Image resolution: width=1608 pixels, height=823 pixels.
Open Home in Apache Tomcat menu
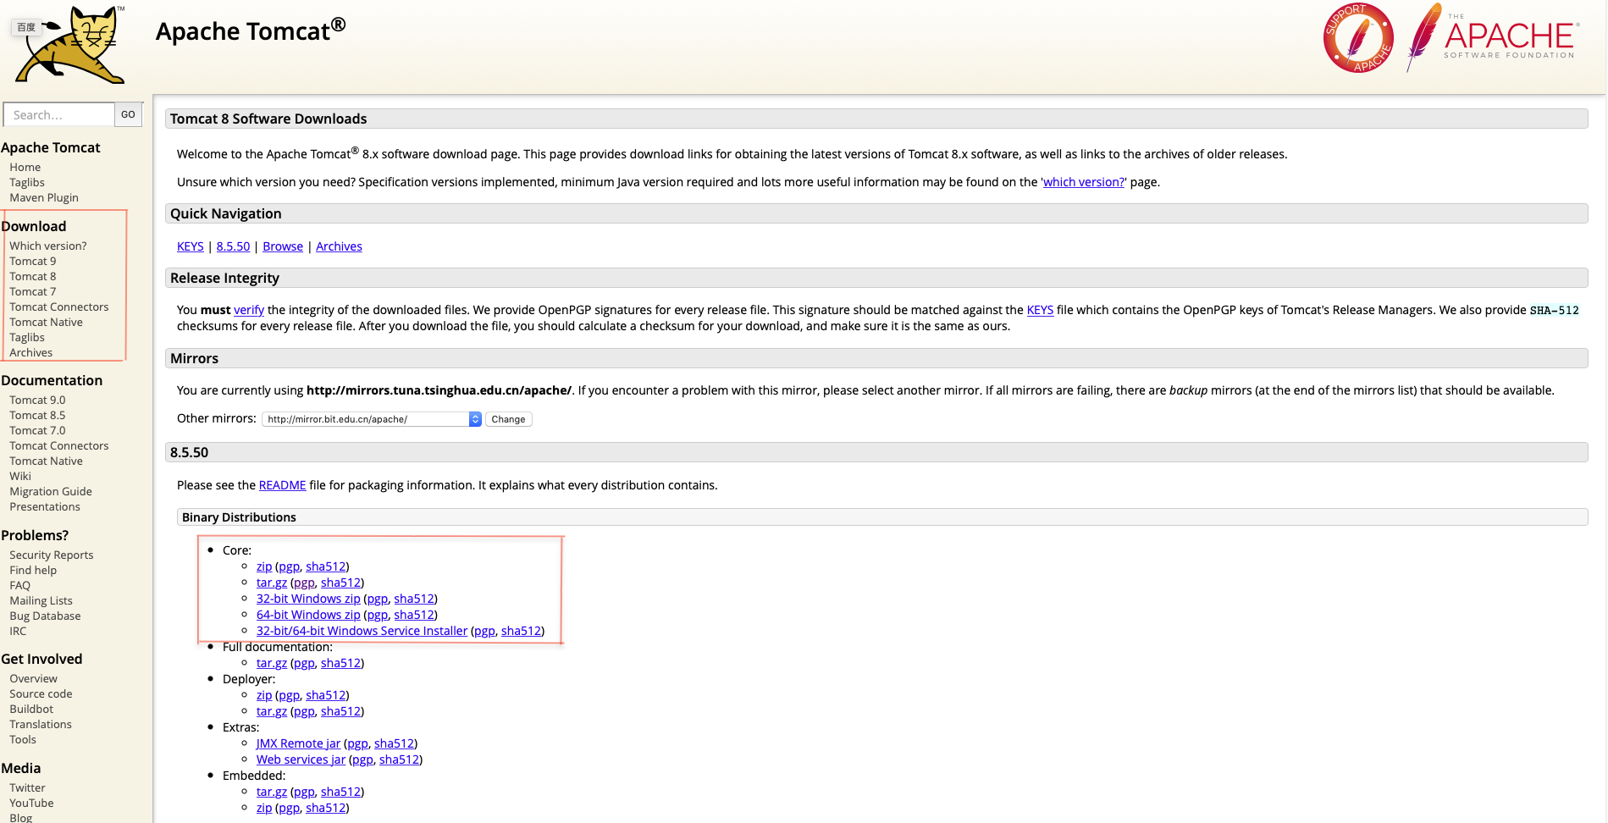(x=25, y=167)
